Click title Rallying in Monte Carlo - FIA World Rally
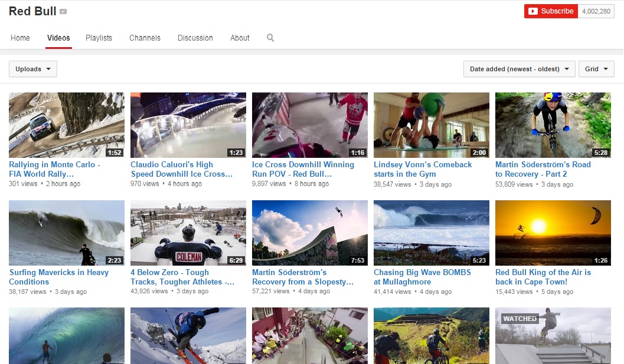Image resolution: width=624 pixels, height=364 pixels. tap(54, 169)
